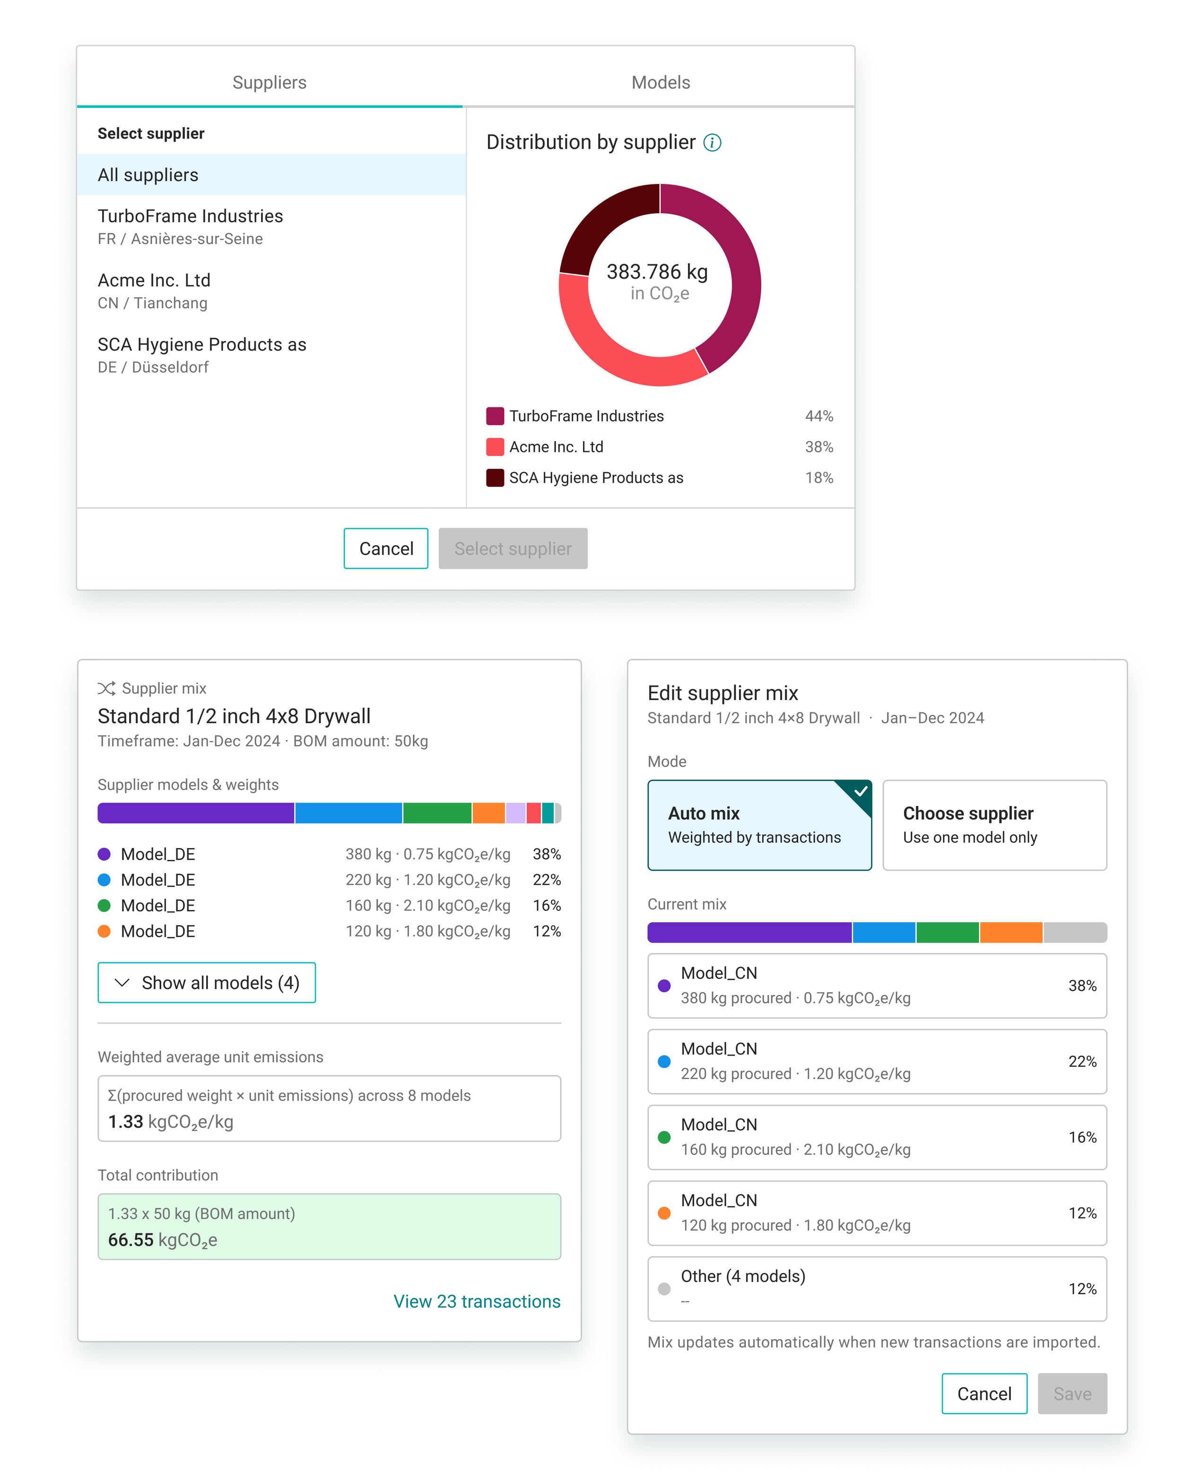Click the purple dot next to Model_CN 38%
This screenshot has height=1481, width=1182.
[664, 986]
